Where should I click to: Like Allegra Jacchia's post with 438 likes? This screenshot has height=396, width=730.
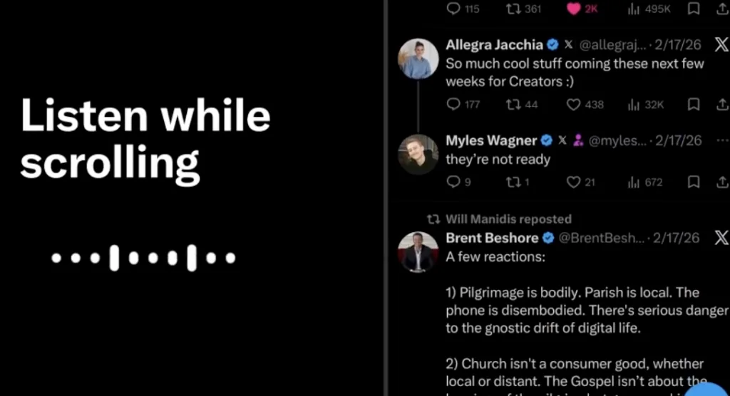pyautogui.click(x=585, y=104)
